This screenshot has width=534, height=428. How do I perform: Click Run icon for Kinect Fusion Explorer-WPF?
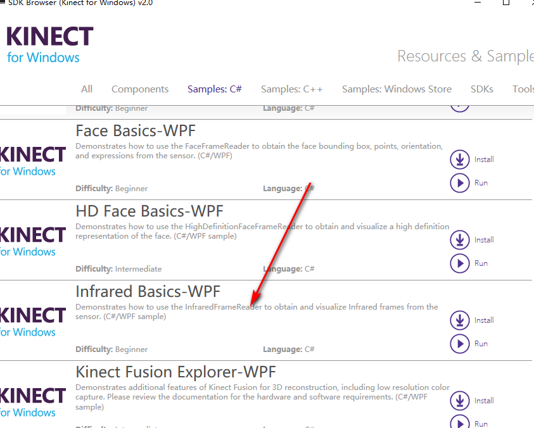coord(460,423)
